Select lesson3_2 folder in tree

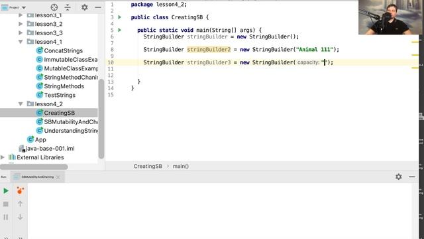48,24
